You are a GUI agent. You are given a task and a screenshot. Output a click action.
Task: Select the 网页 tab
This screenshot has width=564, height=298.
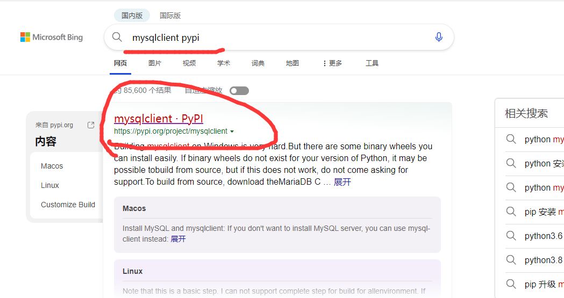(120, 63)
